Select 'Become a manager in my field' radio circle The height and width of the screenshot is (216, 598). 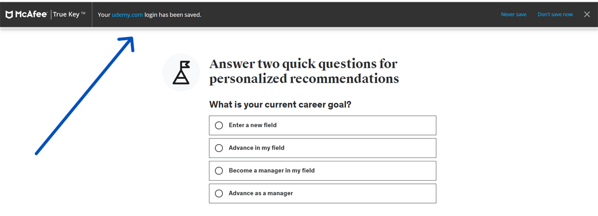219,171
